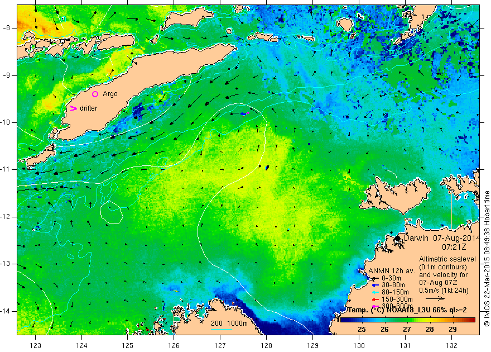Click the longitude axis label '130'

[359, 346]
